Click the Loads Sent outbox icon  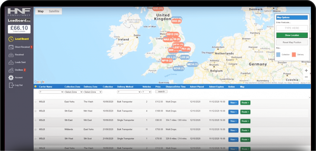(11, 62)
